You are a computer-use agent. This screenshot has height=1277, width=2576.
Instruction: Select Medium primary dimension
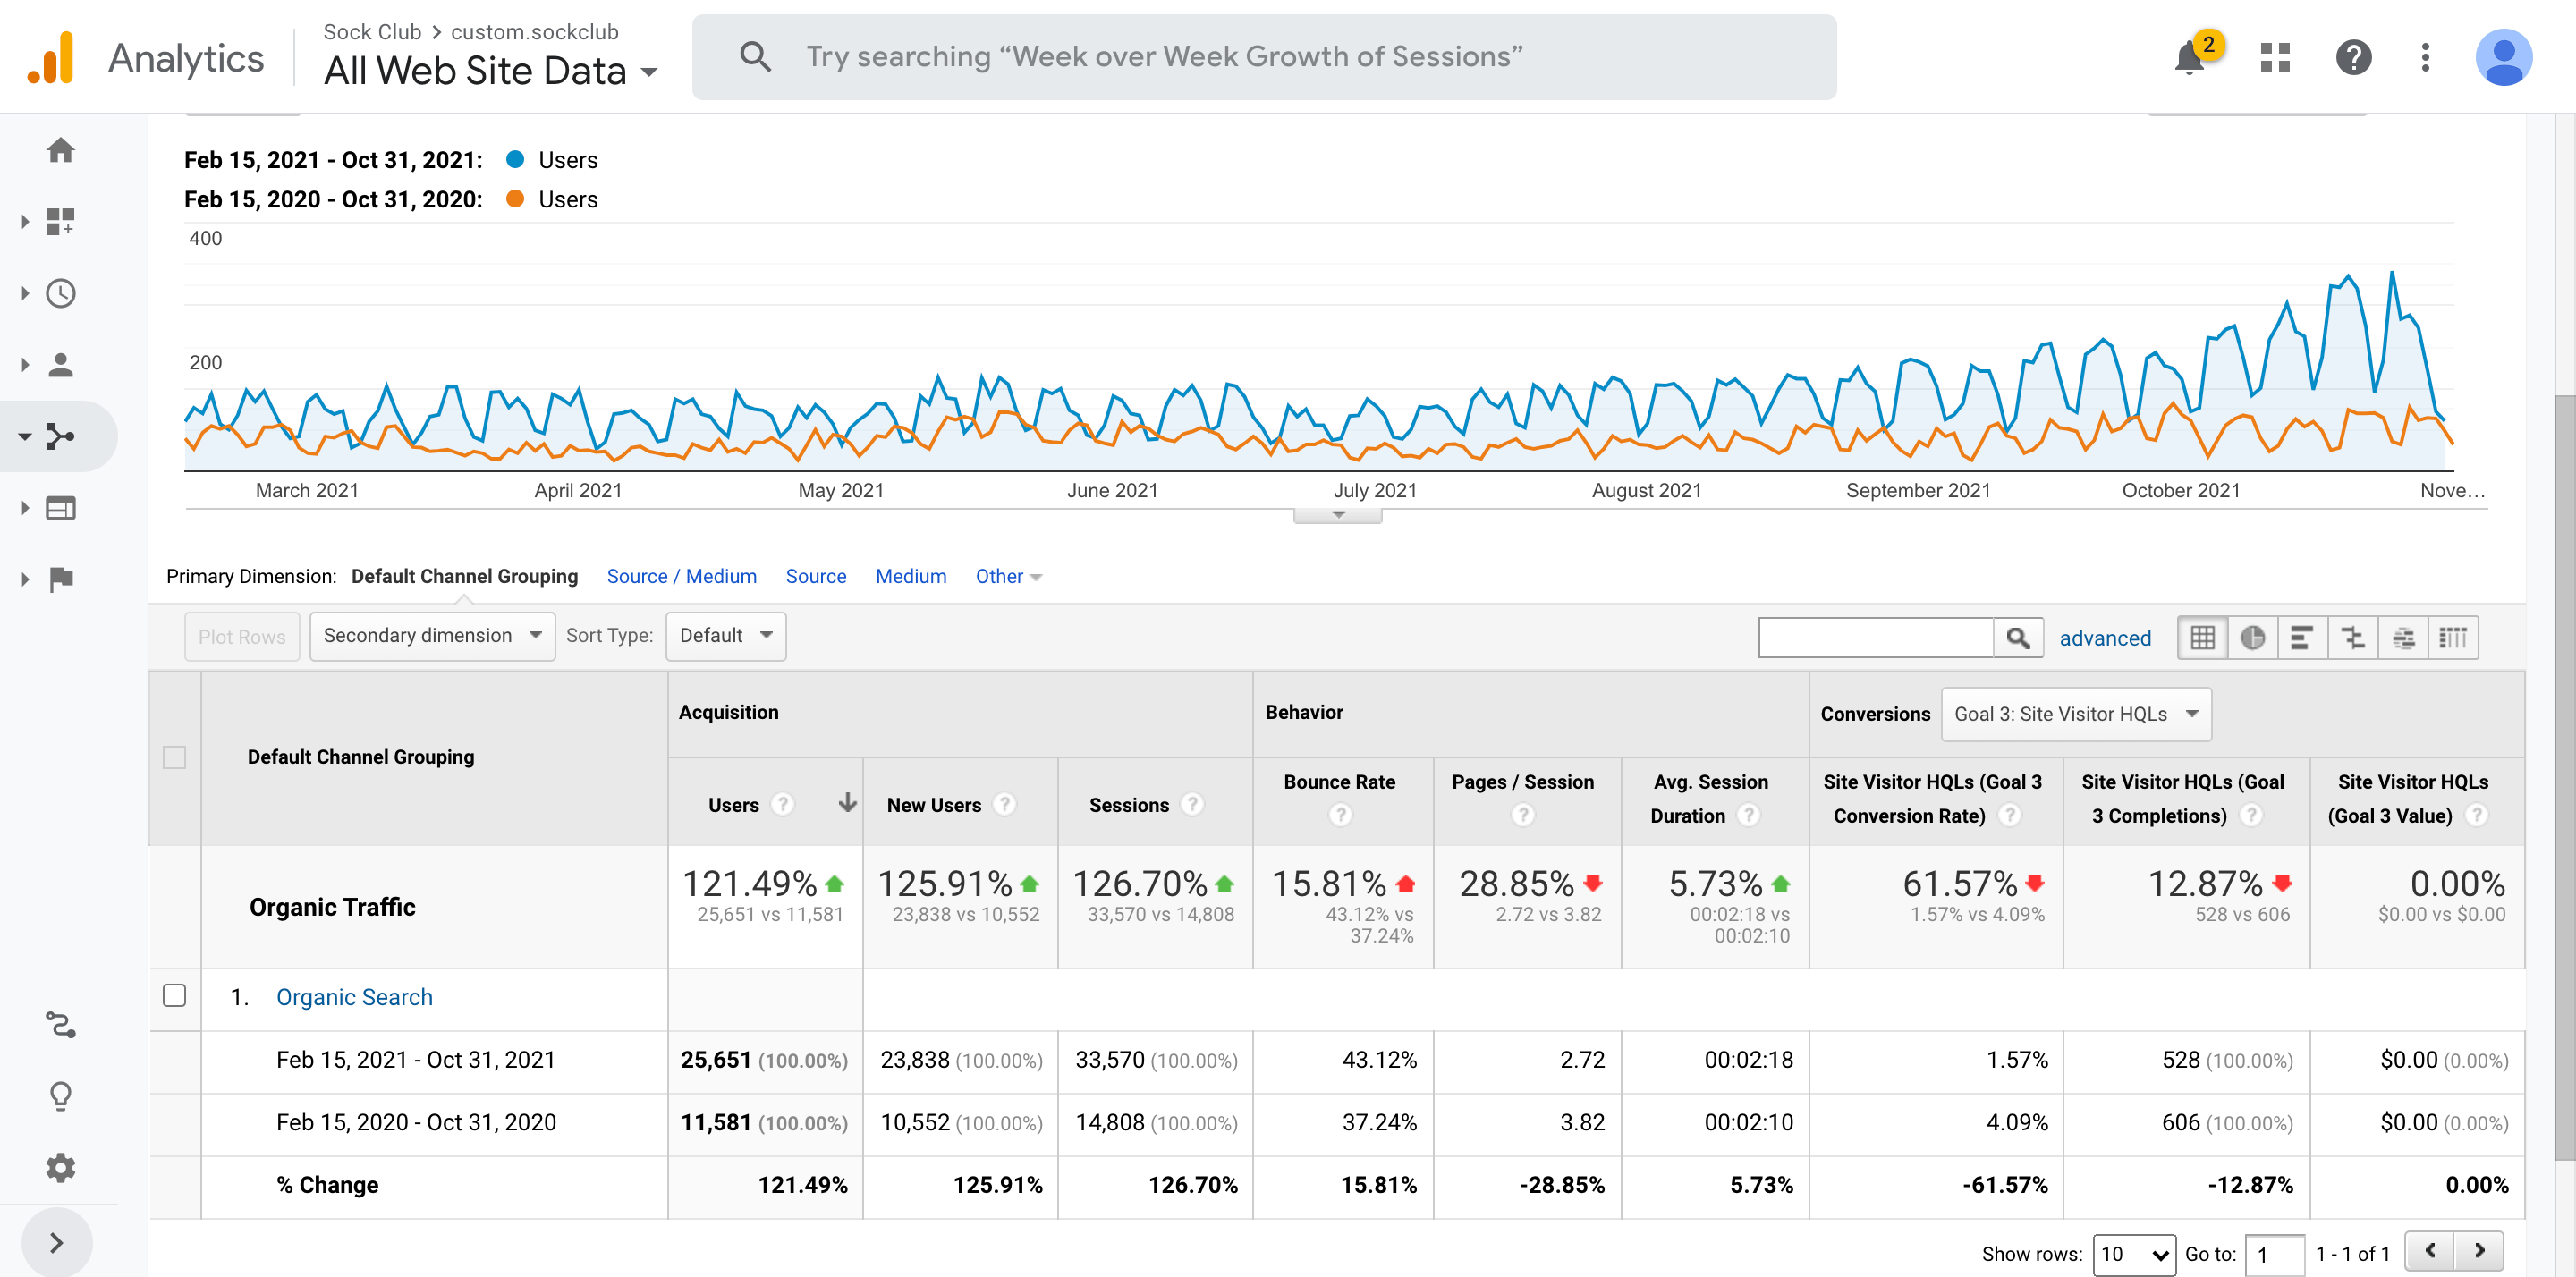(x=910, y=576)
